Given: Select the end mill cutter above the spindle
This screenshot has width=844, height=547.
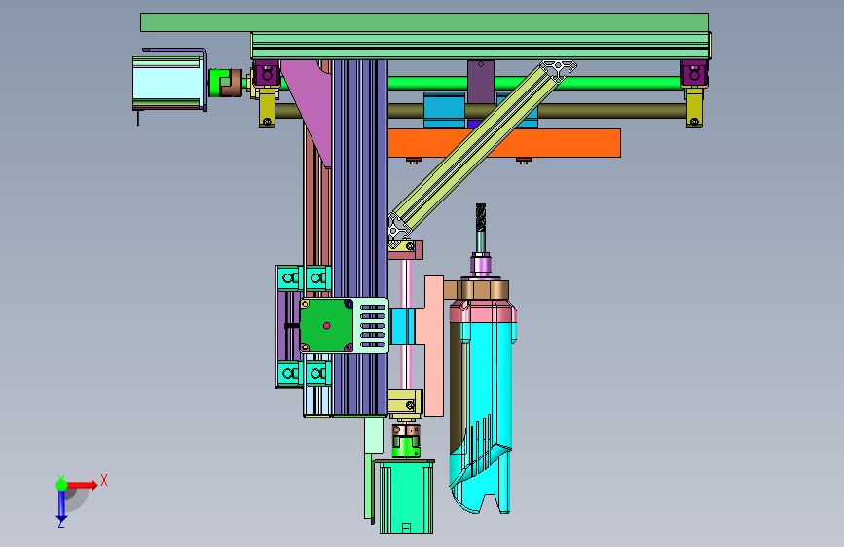Looking at the screenshot, I should [x=481, y=218].
